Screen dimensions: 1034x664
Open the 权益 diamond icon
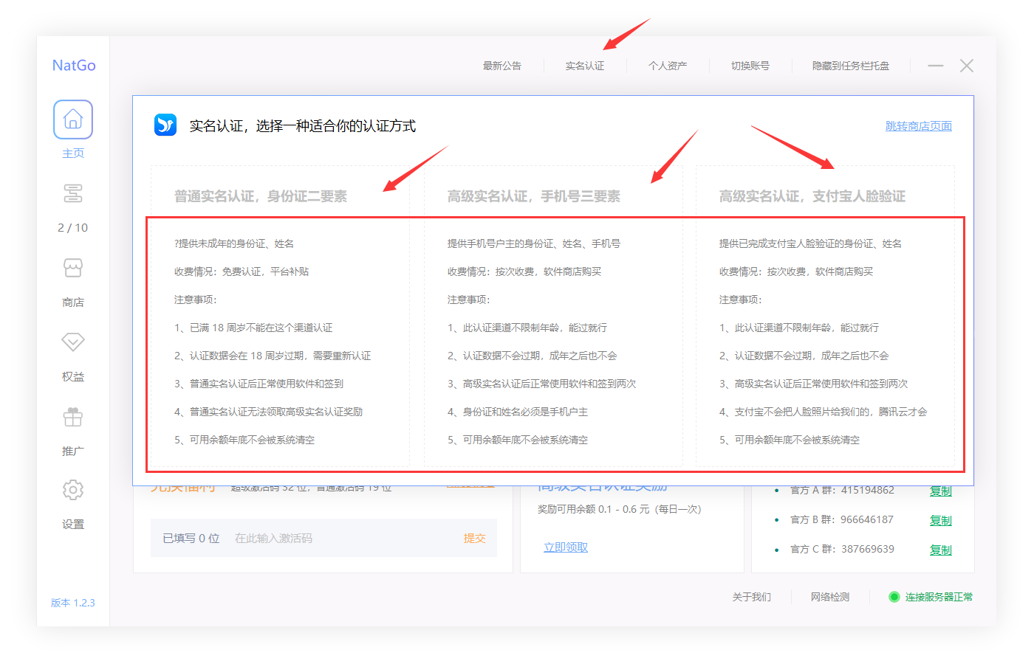73,342
